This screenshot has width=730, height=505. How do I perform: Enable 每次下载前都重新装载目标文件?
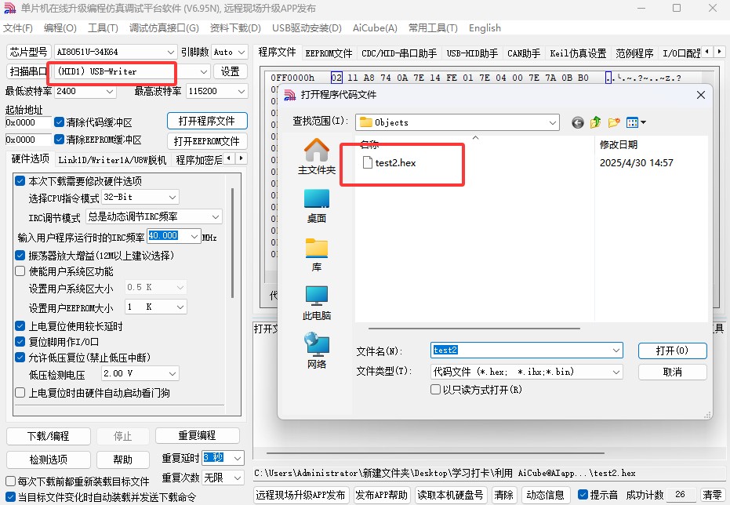pos(11,481)
